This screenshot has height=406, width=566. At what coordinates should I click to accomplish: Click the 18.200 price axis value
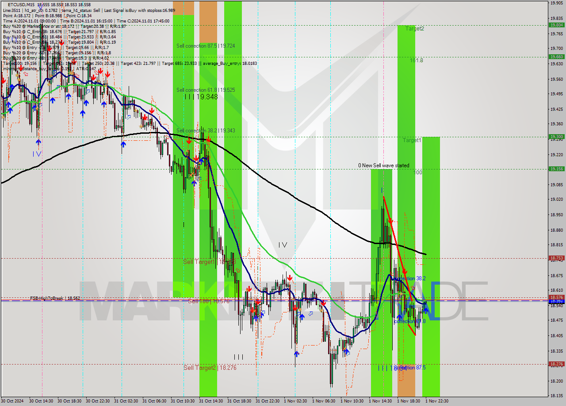(x=556, y=381)
